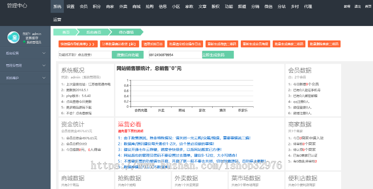Click the 重新生成会员海报 button
Image resolution: width=373 pixels, height=189 pixels.
pyautogui.click(x=255, y=44)
